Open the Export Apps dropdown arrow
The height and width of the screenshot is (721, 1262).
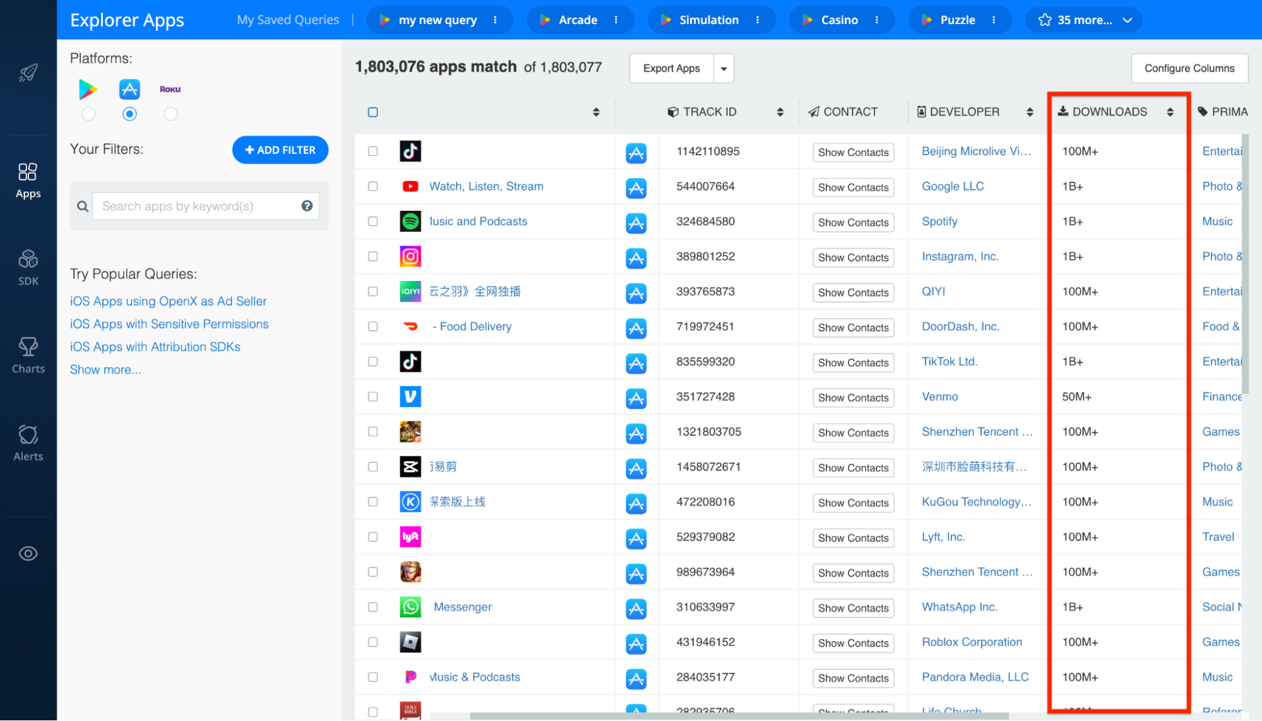click(723, 68)
